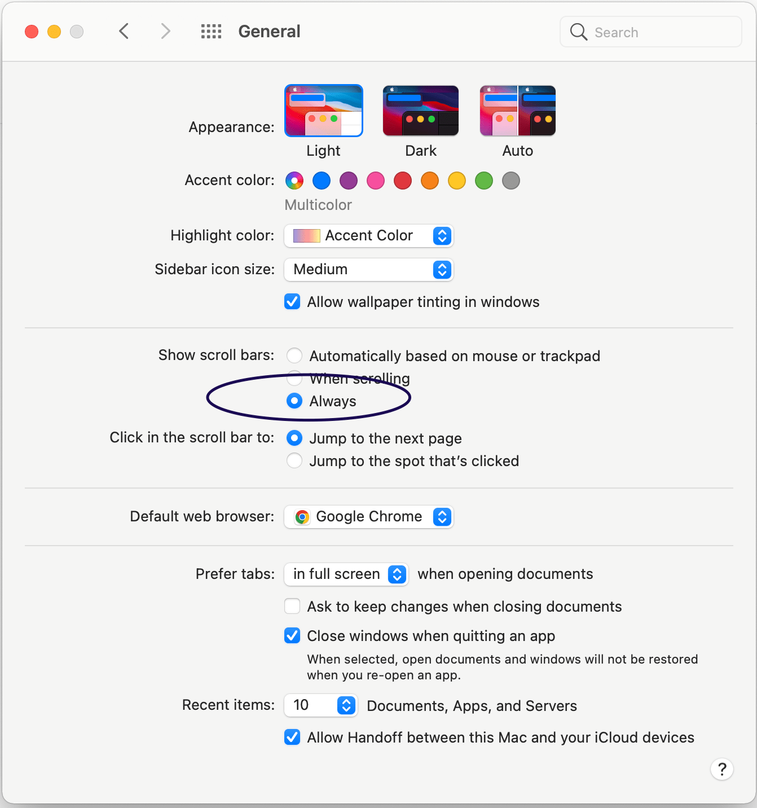Uncheck Allow Handoff between Mac and iCloud devices

click(x=292, y=737)
